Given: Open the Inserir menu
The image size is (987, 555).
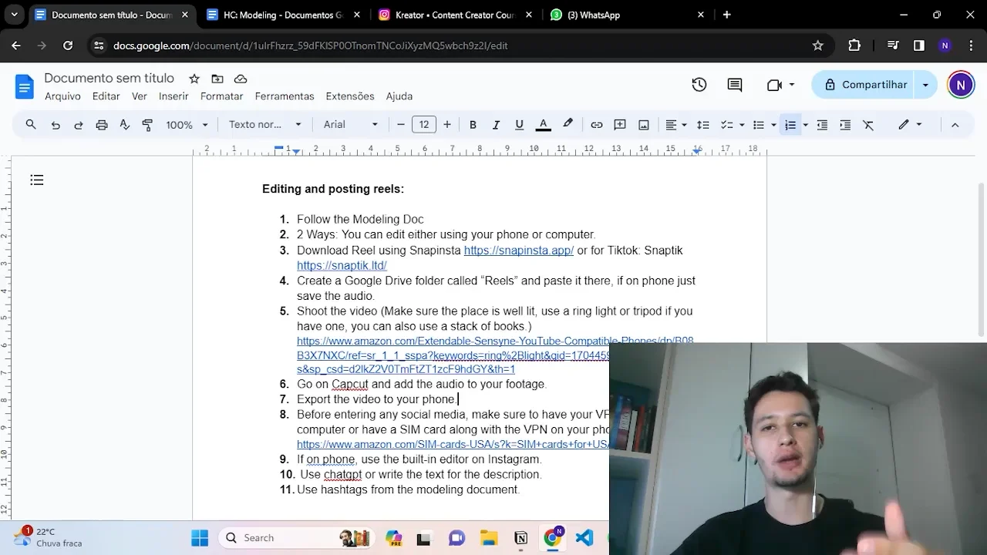Looking at the screenshot, I should [x=173, y=96].
